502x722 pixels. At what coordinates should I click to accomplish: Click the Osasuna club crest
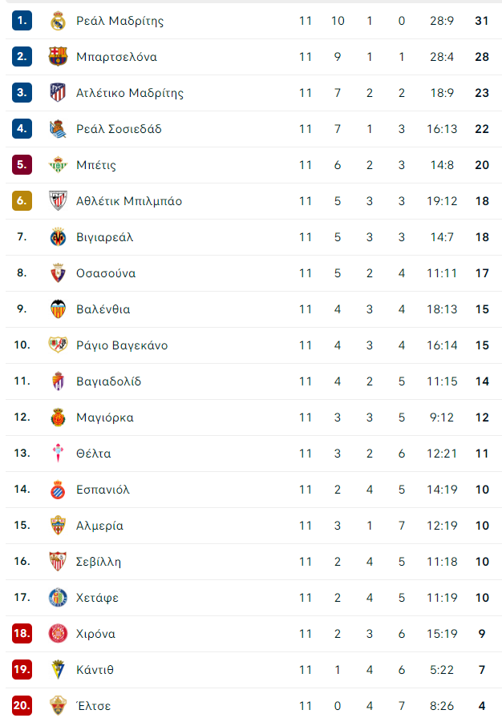pyautogui.click(x=58, y=273)
